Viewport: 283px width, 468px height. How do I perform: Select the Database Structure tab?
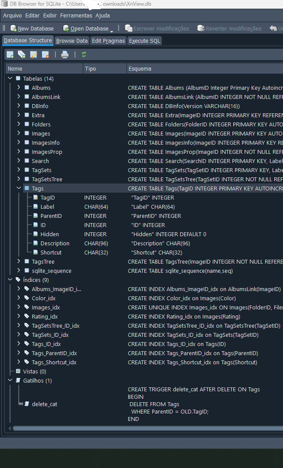pyautogui.click(x=28, y=41)
